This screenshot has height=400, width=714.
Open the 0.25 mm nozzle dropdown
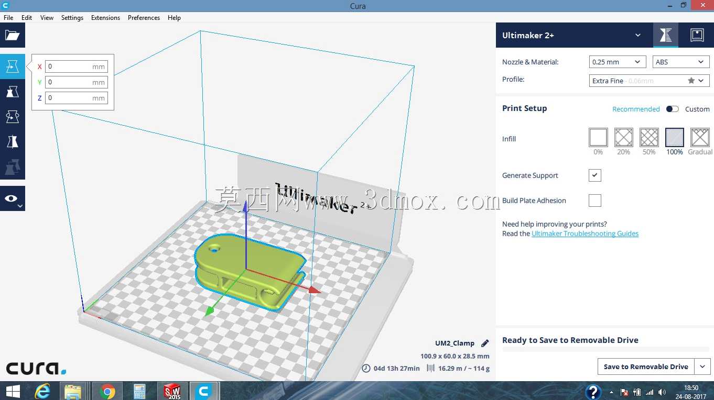click(x=618, y=62)
